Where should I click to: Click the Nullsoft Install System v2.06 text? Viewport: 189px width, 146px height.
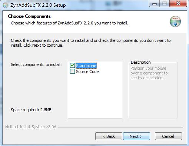click(31, 127)
